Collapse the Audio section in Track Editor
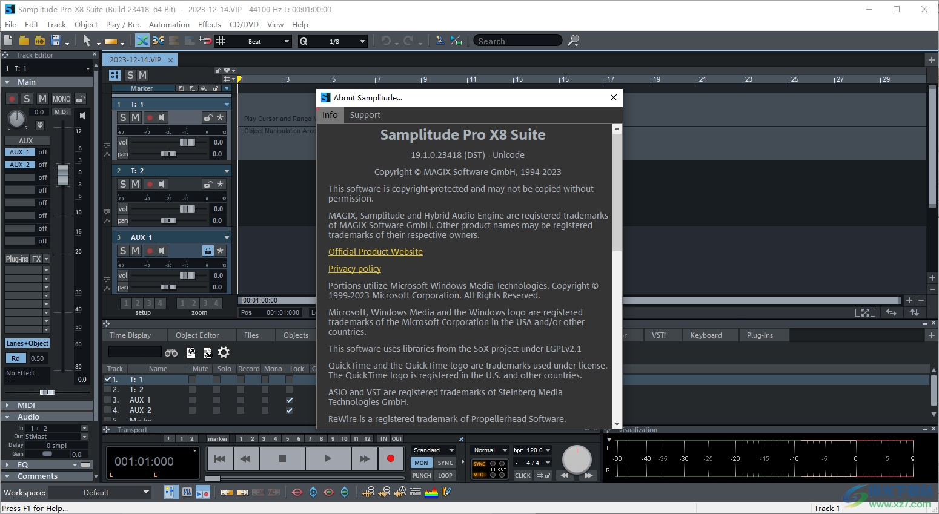The width and height of the screenshot is (939, 514). (7, 417)
